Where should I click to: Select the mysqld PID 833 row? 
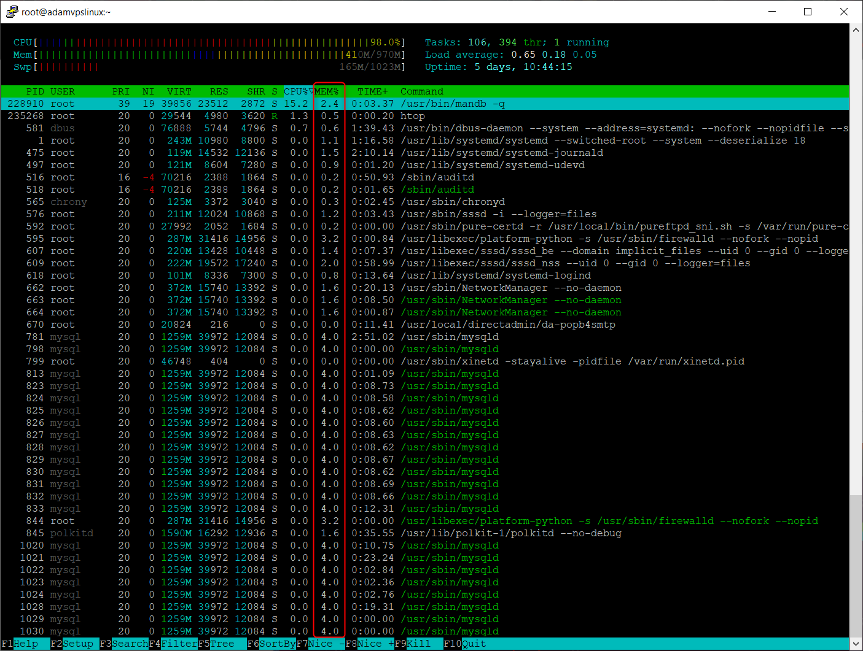coord(425,509)
